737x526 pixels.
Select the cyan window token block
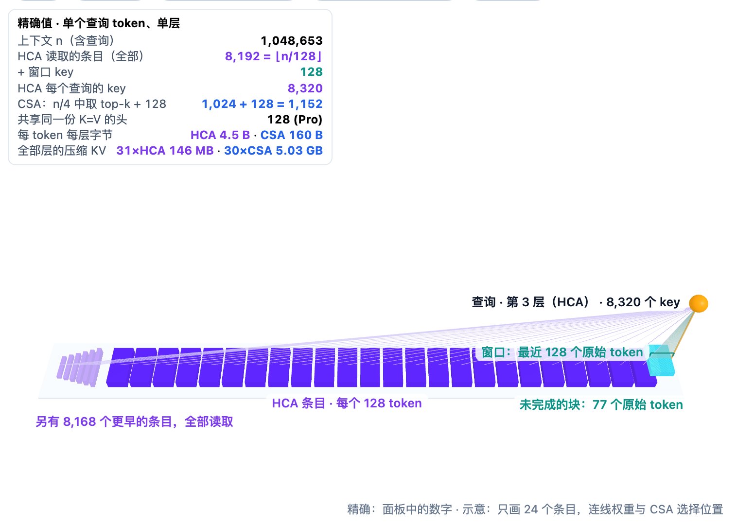662,361
